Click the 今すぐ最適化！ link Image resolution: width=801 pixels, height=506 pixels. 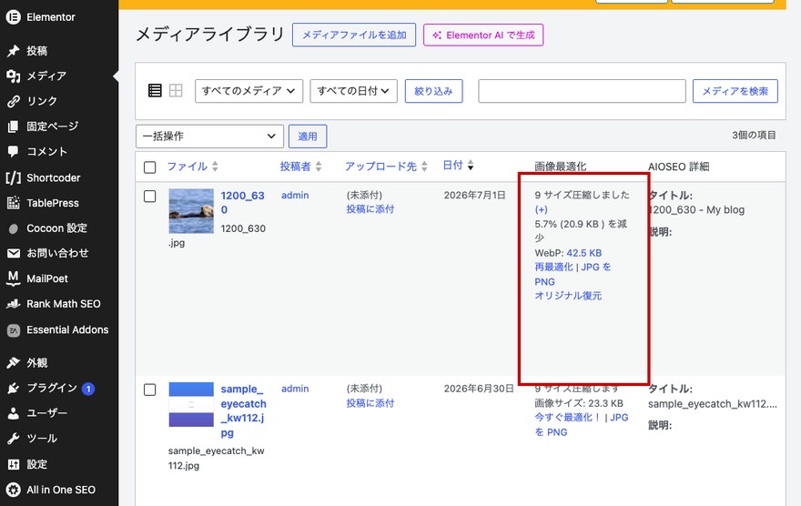568,417
